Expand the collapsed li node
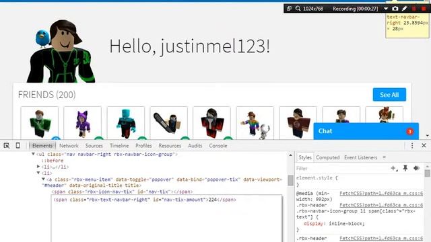This screenshot has width=431, height=242. (x=38, y=167)
